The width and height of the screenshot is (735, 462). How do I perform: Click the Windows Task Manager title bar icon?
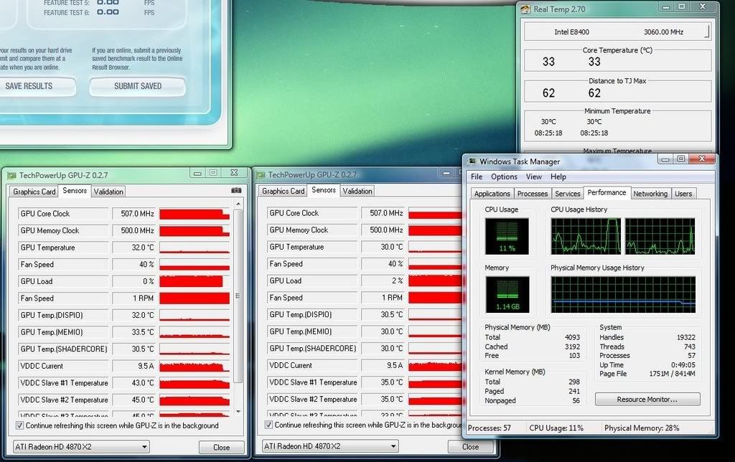(x=471, y=161)
